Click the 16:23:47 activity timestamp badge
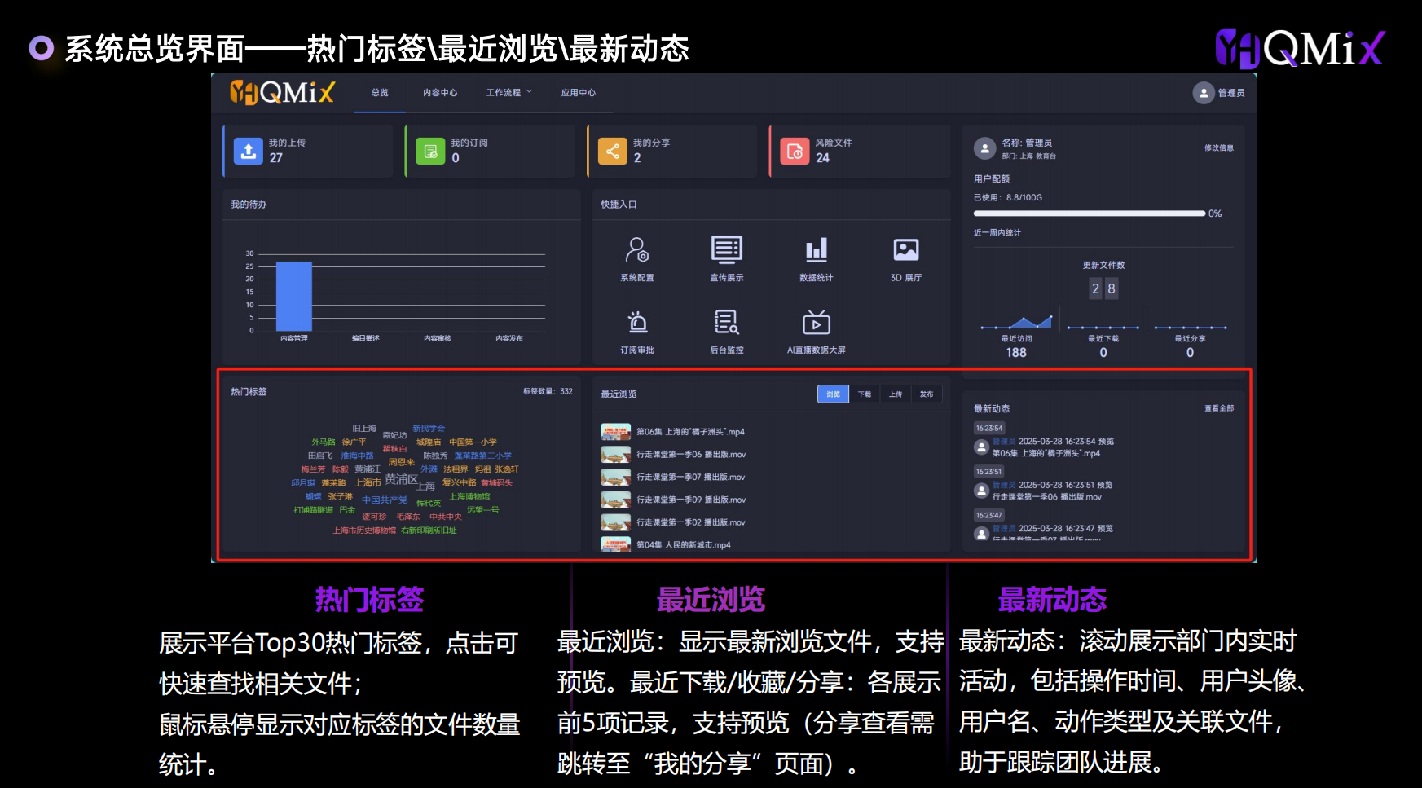 click(x=989, y=515)
